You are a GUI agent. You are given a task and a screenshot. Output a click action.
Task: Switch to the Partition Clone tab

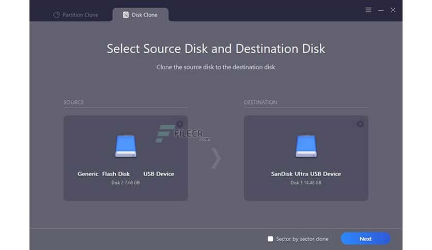[75, 15]
